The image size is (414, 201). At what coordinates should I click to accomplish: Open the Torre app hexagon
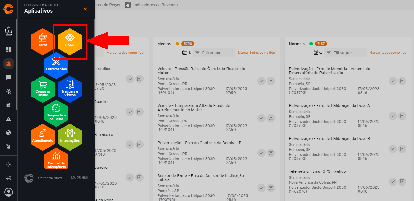pos(43,41)
